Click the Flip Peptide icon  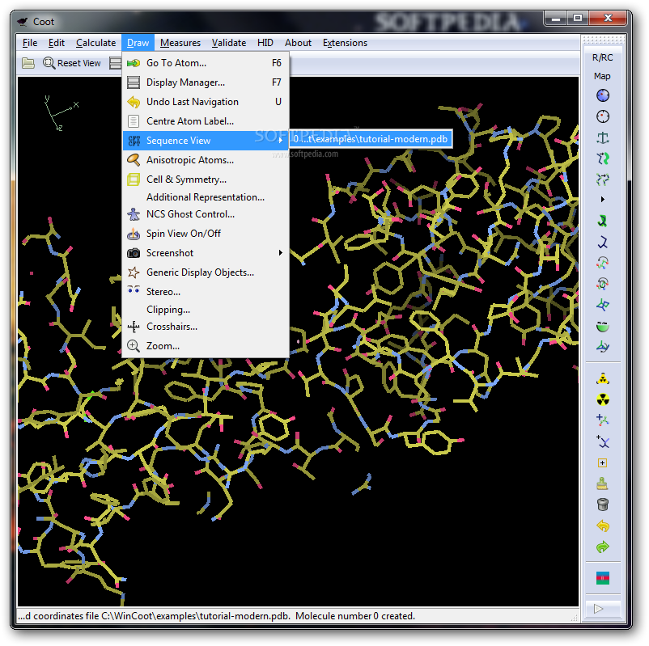click(603, 306)
